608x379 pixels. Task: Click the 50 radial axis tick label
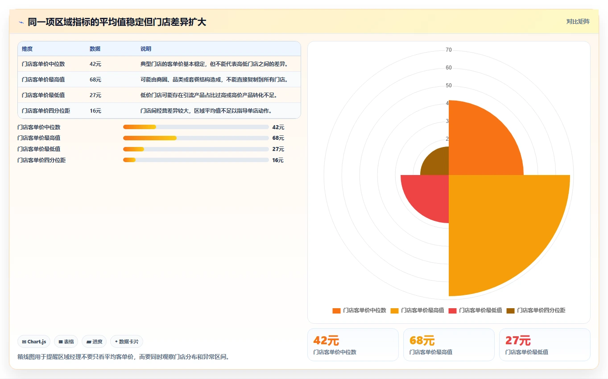point(449,86)
